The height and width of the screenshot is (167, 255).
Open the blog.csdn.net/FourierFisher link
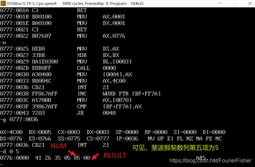[x=211, y=161]
